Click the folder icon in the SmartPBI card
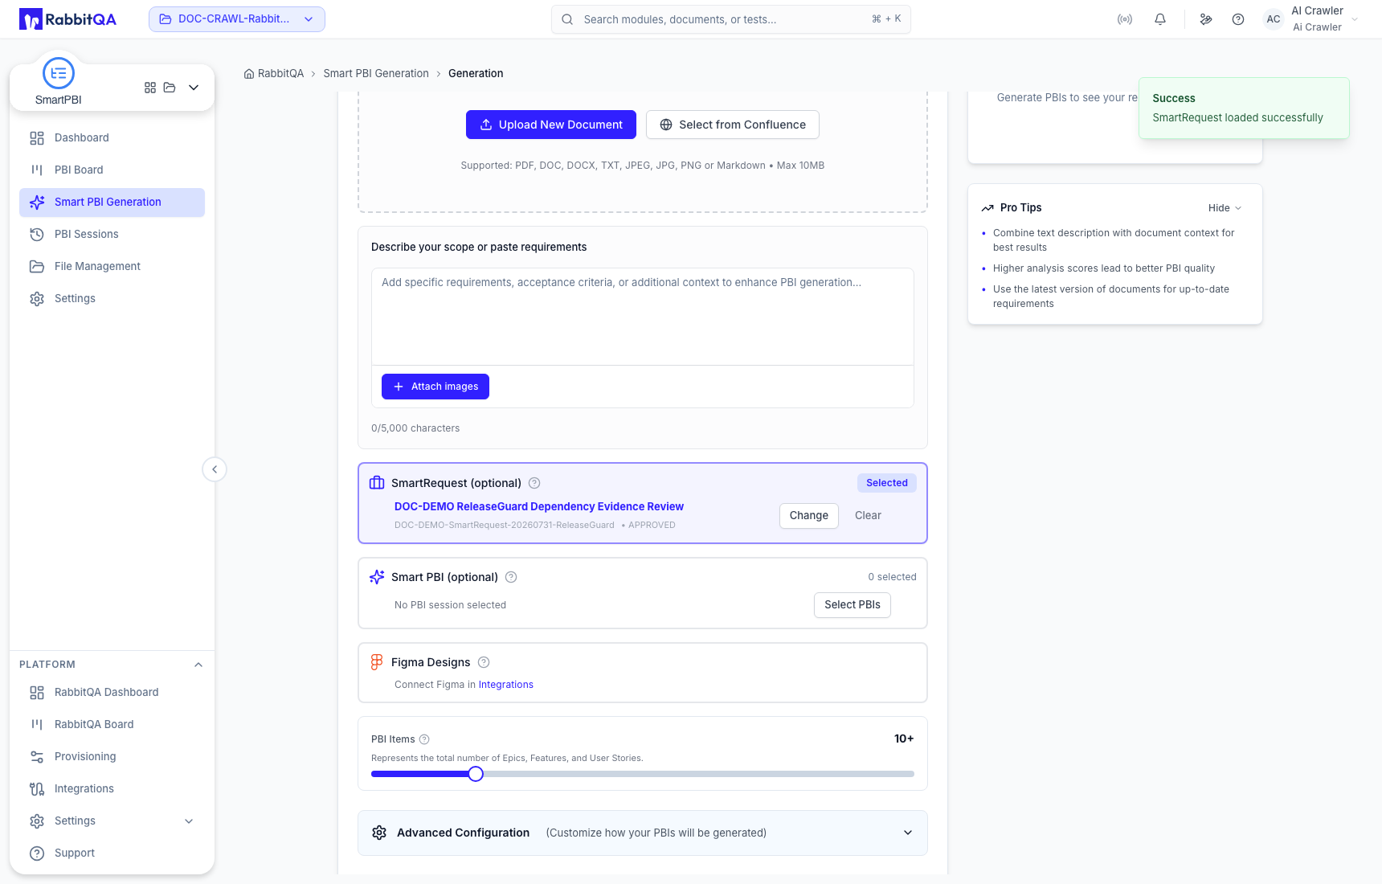This screenshot has width=1382, height=884. tap(170, 88)
